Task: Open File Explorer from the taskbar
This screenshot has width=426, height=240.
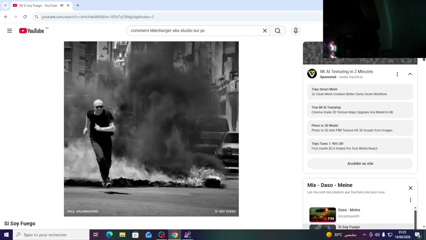Action: pyautogui.click(x=122, y=235)
